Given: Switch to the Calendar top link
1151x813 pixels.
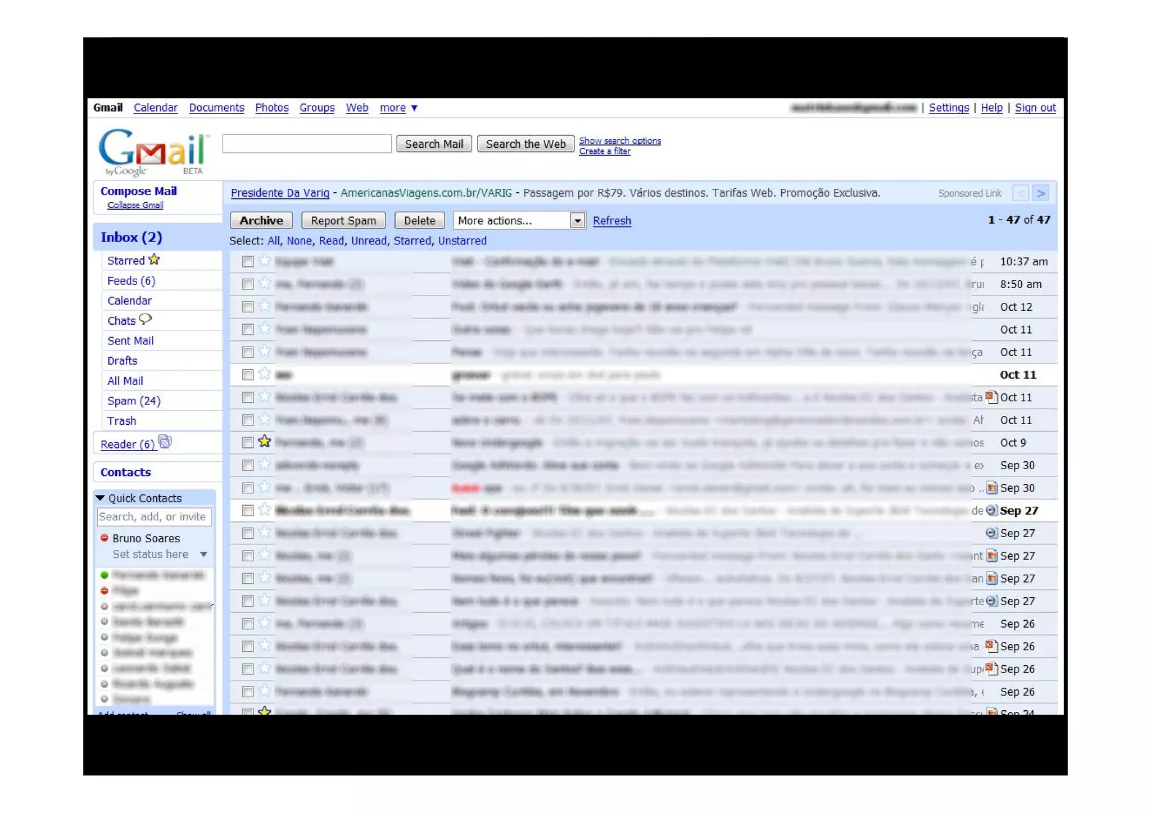Looking at the screenshot, I should (x=156, y=108).
